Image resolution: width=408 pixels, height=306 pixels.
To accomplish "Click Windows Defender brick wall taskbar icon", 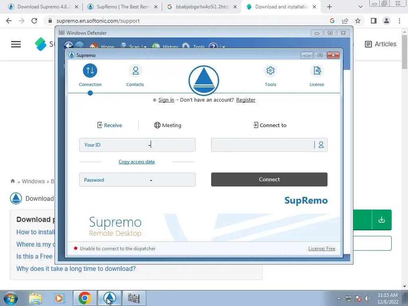I will point(134,298).
